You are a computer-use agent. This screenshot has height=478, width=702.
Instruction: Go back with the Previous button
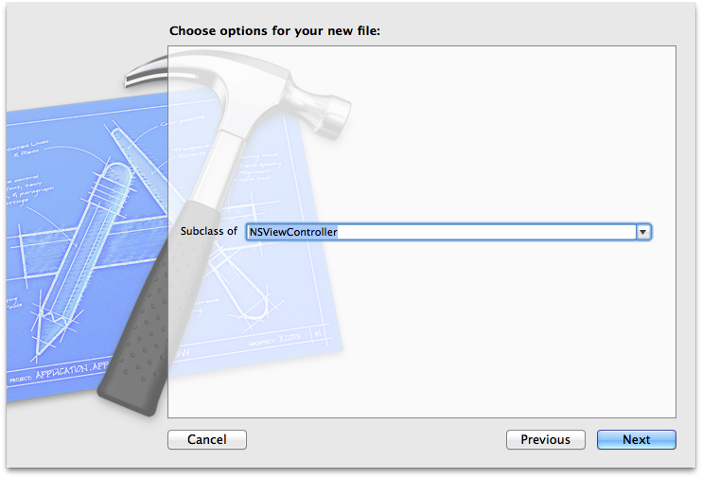pyautogui.click(x=545, y=439)
